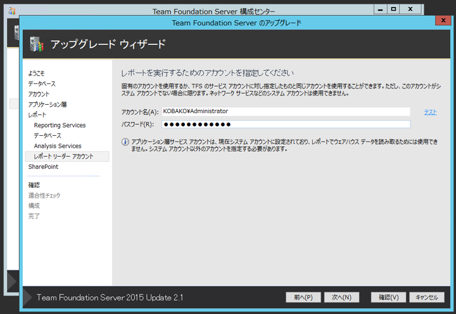Open the top-level データベース wizard step
Image resolution: width=456 pixels, height=314 pixels.
click(42, 83)
